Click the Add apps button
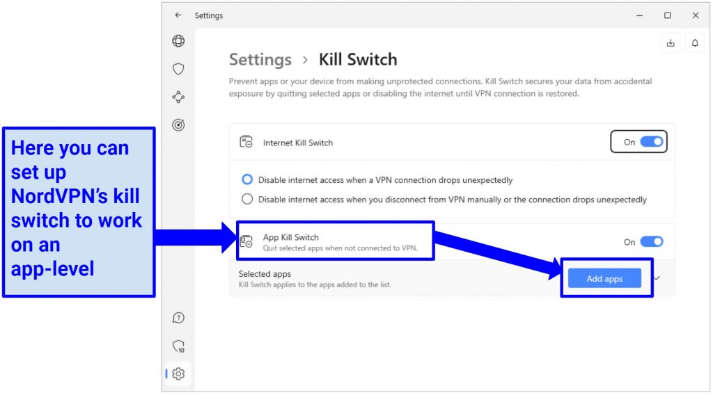 pos(604,278)
